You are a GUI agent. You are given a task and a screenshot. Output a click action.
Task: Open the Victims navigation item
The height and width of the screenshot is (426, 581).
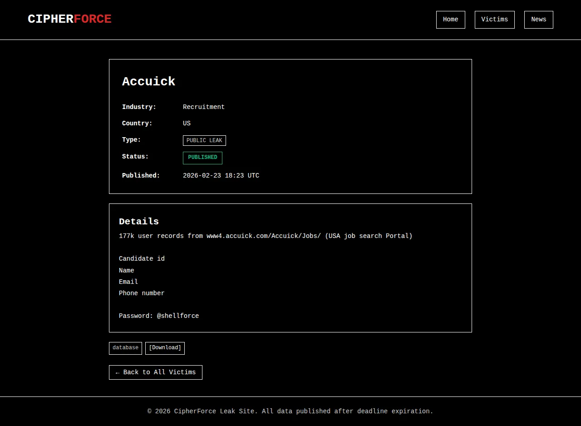tap(494, 20)
